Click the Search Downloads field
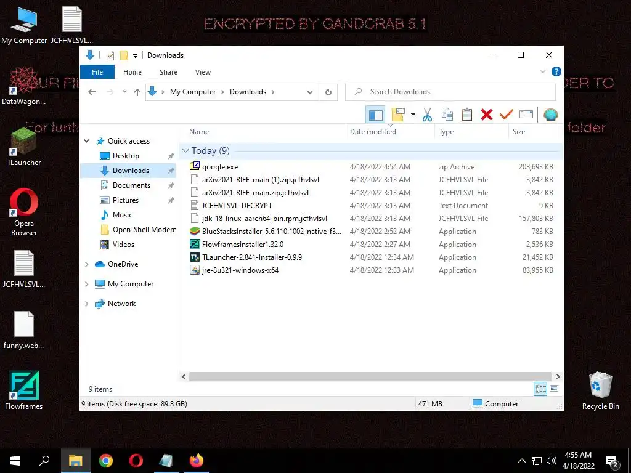This screenshot has height=473, width=631. point(450,92)
